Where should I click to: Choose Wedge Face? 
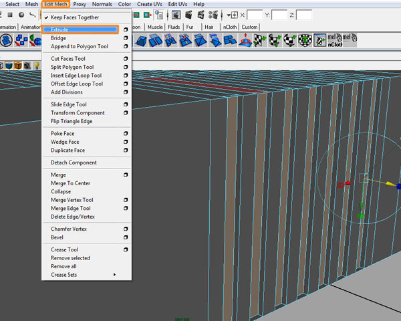(65, 142)
